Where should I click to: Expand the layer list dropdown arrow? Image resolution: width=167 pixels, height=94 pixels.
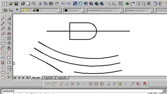tap(60, 10)
